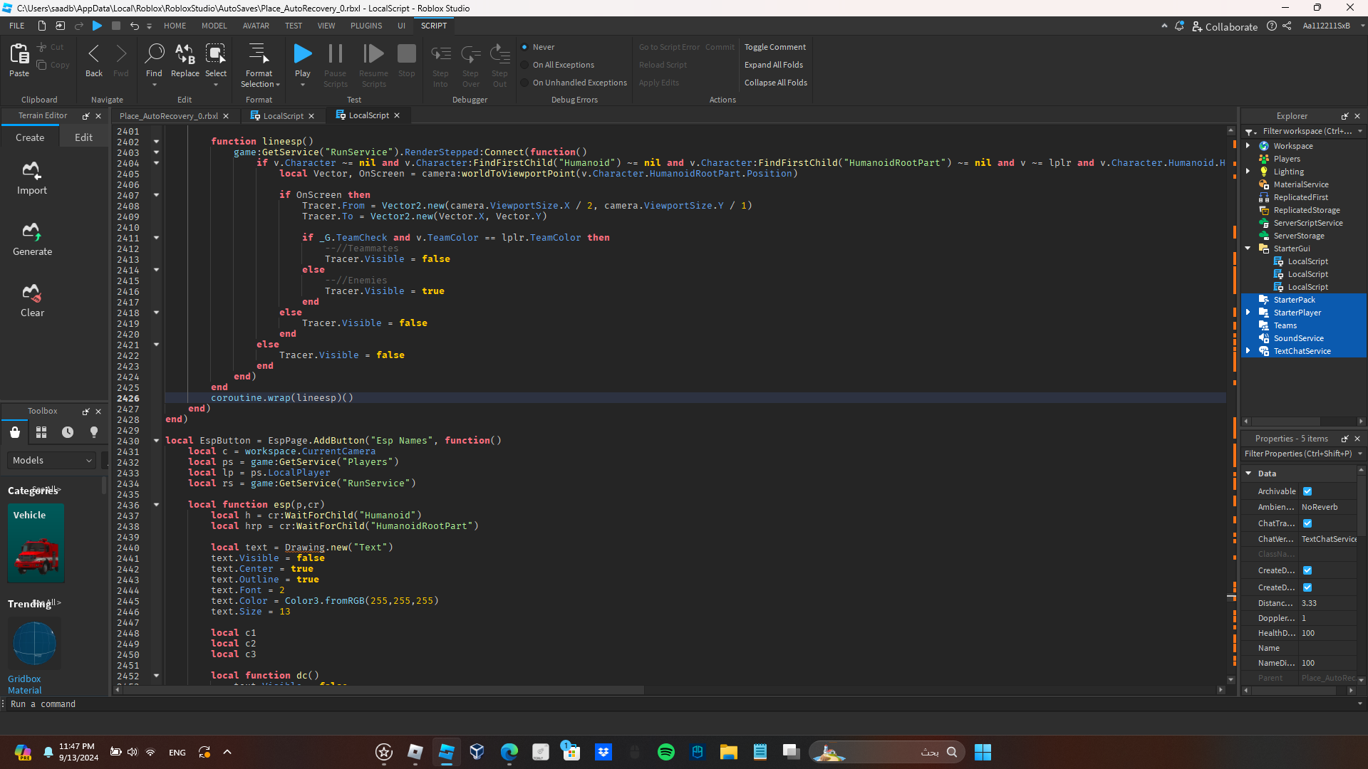Click the Paste clipboard icon
Screen dimensions: 1368x769
[x=19, y=54]
